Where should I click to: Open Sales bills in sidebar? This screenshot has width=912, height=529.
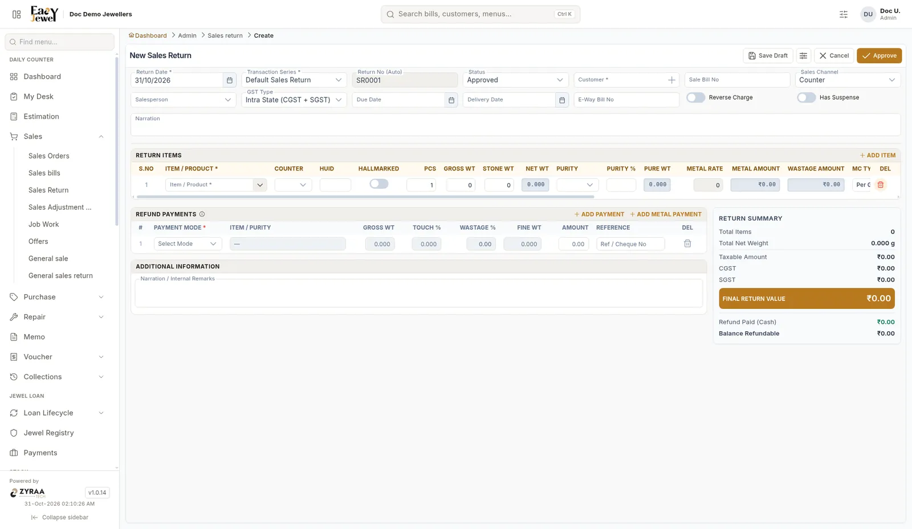click(x=44, y=173)
